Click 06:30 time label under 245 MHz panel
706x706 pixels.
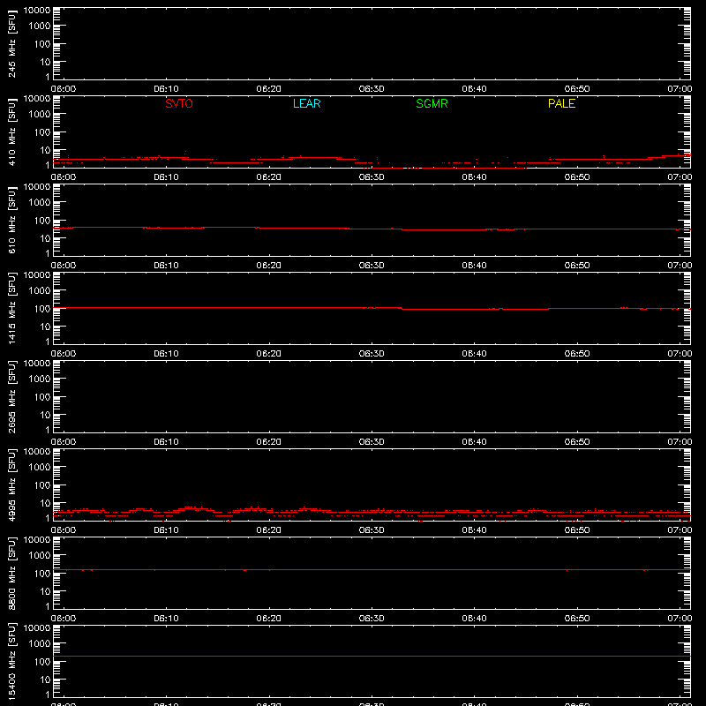tap(372, 89)
